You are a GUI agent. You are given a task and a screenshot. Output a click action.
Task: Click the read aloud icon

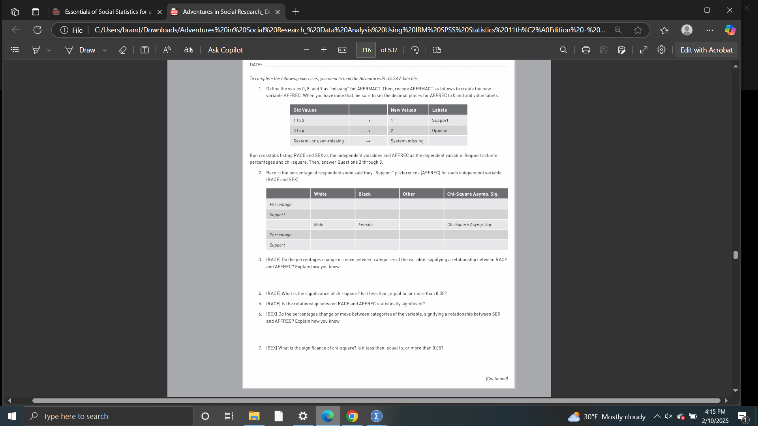[x=167, y=50]
